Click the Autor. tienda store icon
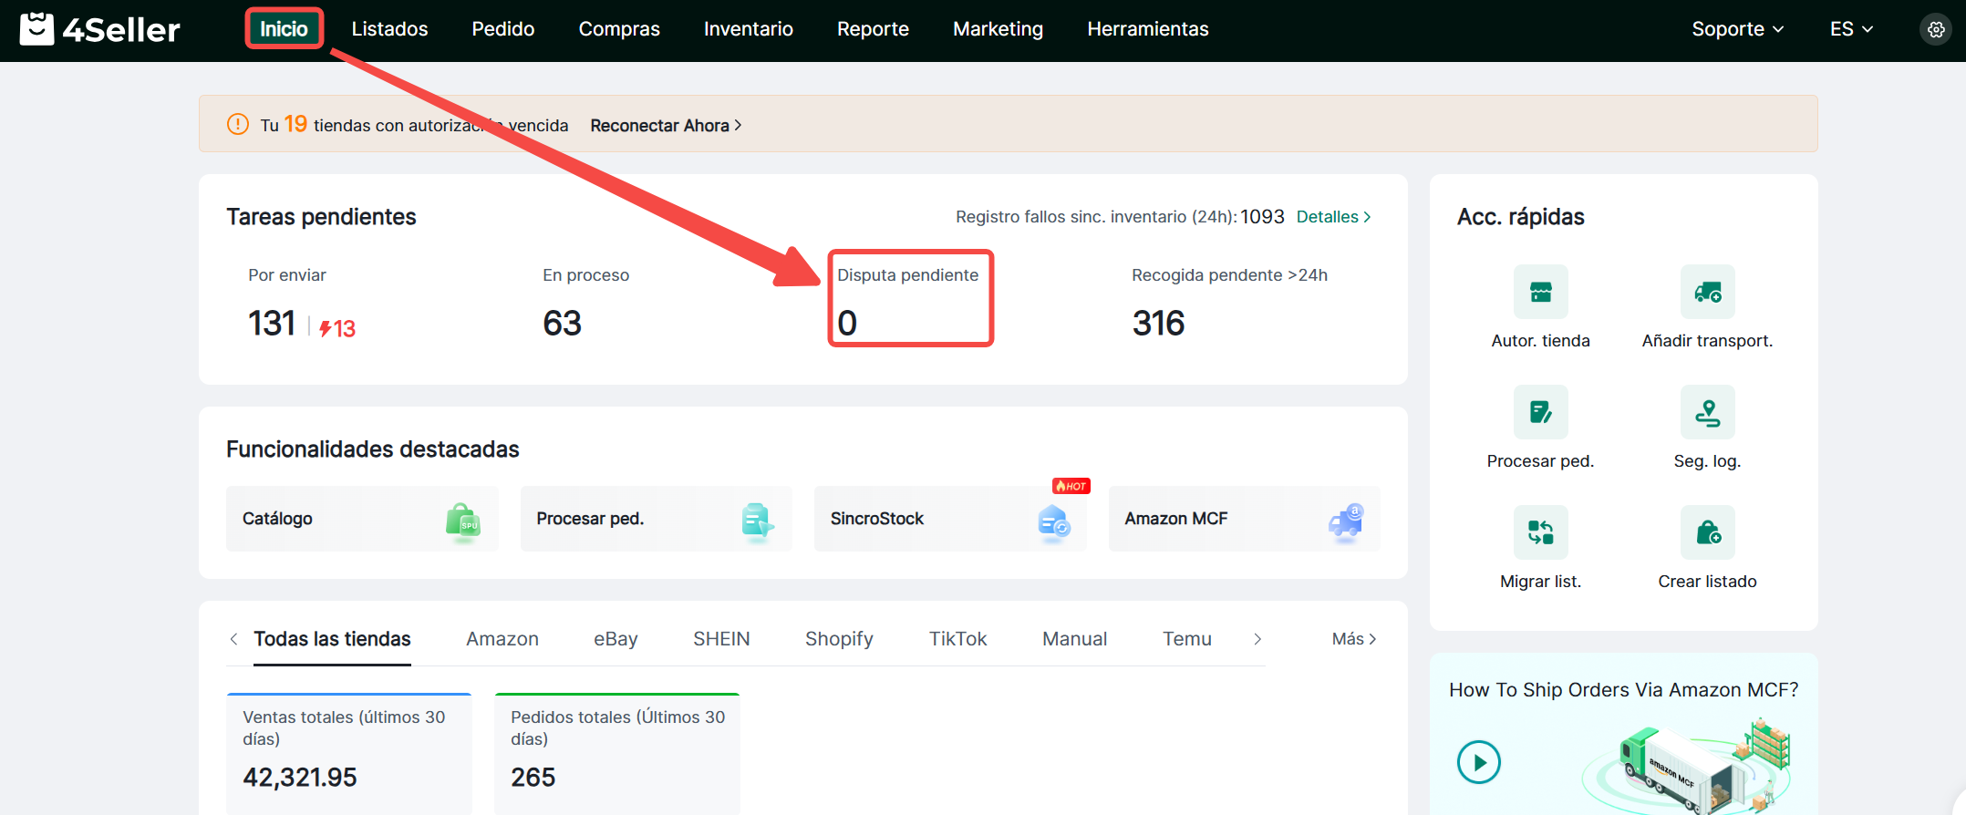This screenshot has height=815, width=1966. coord(1540,292)
